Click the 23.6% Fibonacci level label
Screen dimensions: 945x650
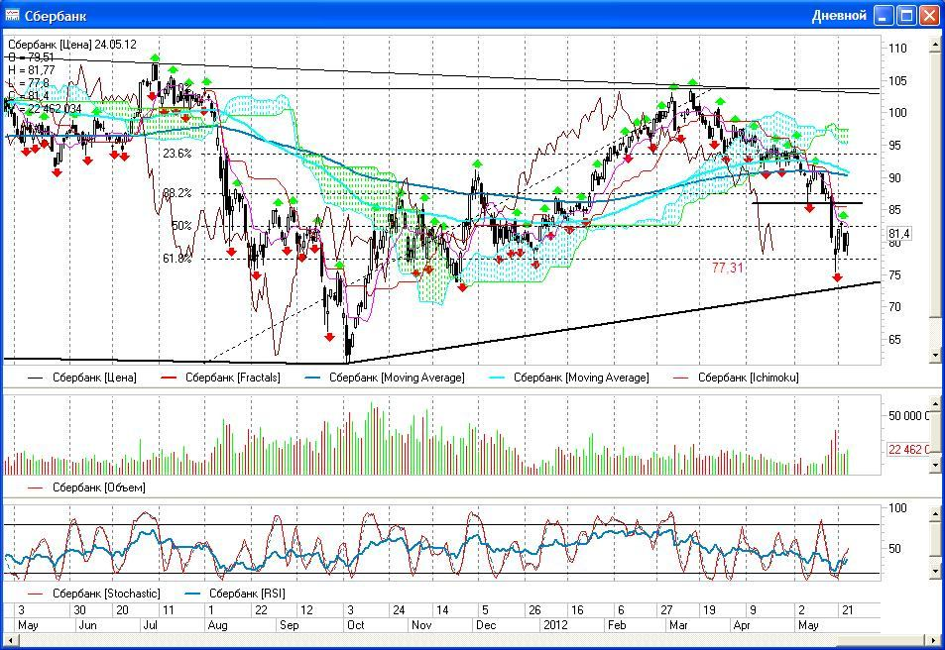tap(177, 154)
